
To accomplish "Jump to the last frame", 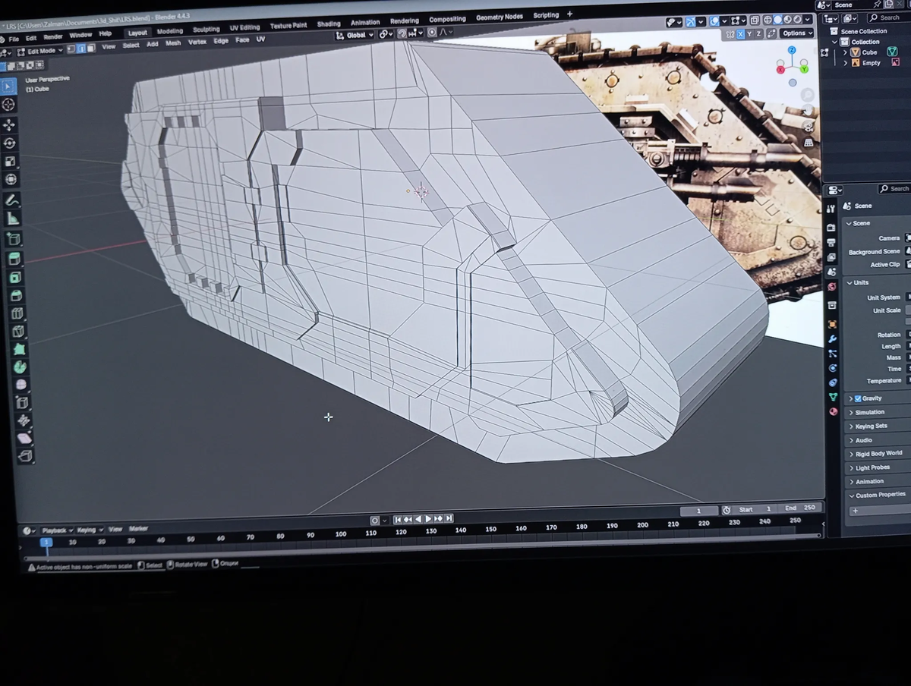I will (449, 518).
